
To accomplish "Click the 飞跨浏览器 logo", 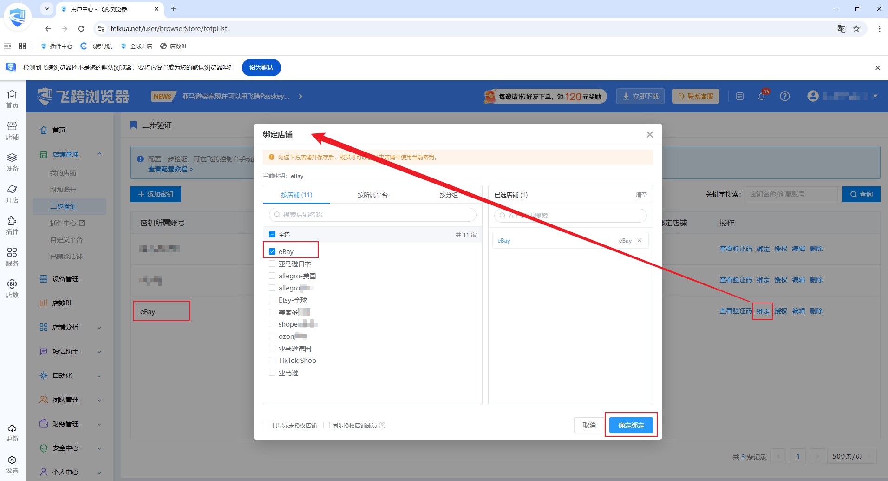I will click(x=83, y=96).
